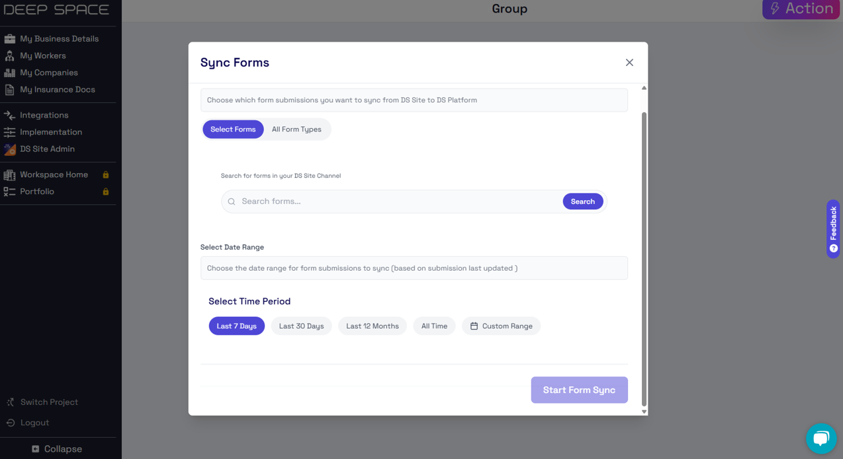Click the Implementation sliders icon
The width and height of the screenshot is (843, 459).
click(x=10, y=132)
